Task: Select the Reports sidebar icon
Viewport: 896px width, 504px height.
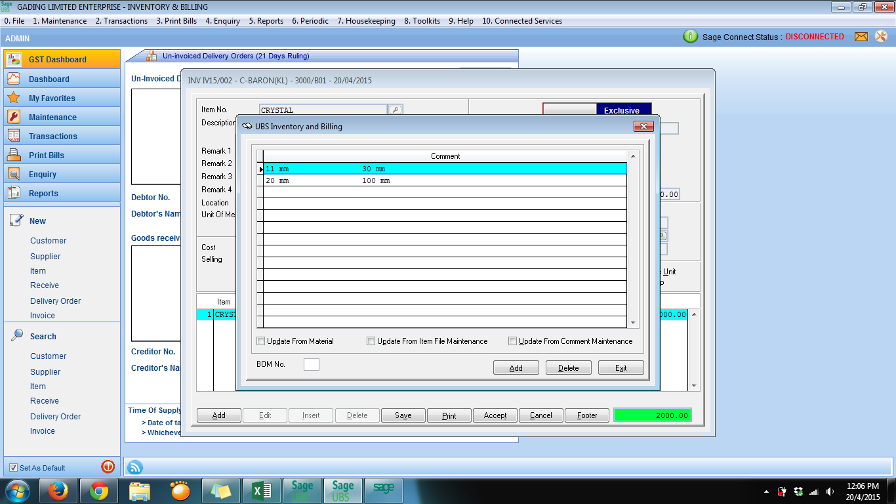Action: pos(14,193)
